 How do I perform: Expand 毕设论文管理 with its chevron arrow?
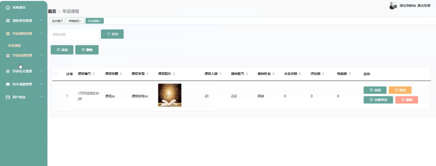tap(42, 71)
